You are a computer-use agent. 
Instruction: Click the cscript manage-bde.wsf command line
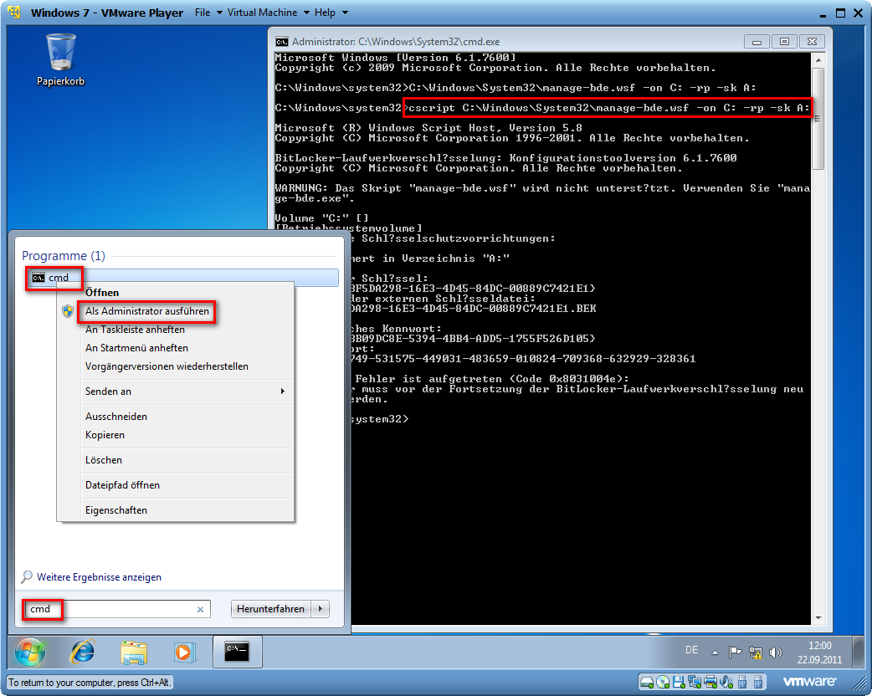point(608,108)
